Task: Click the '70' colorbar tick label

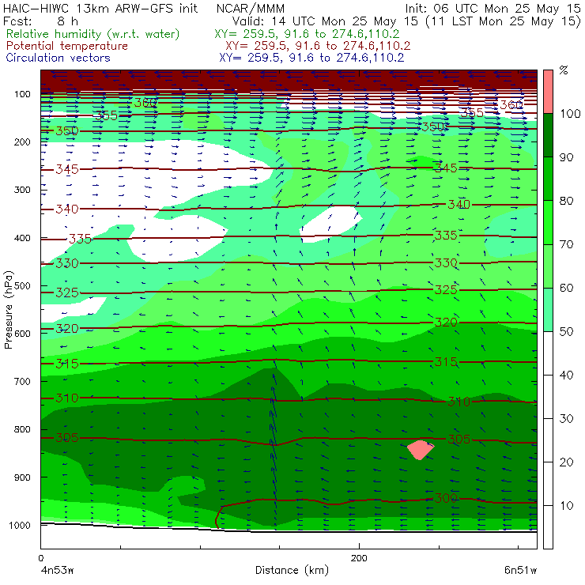Action: (x=566, y=244)
